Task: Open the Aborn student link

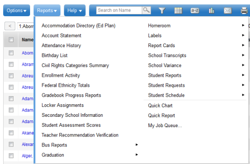Action: [x=27, y=53]
